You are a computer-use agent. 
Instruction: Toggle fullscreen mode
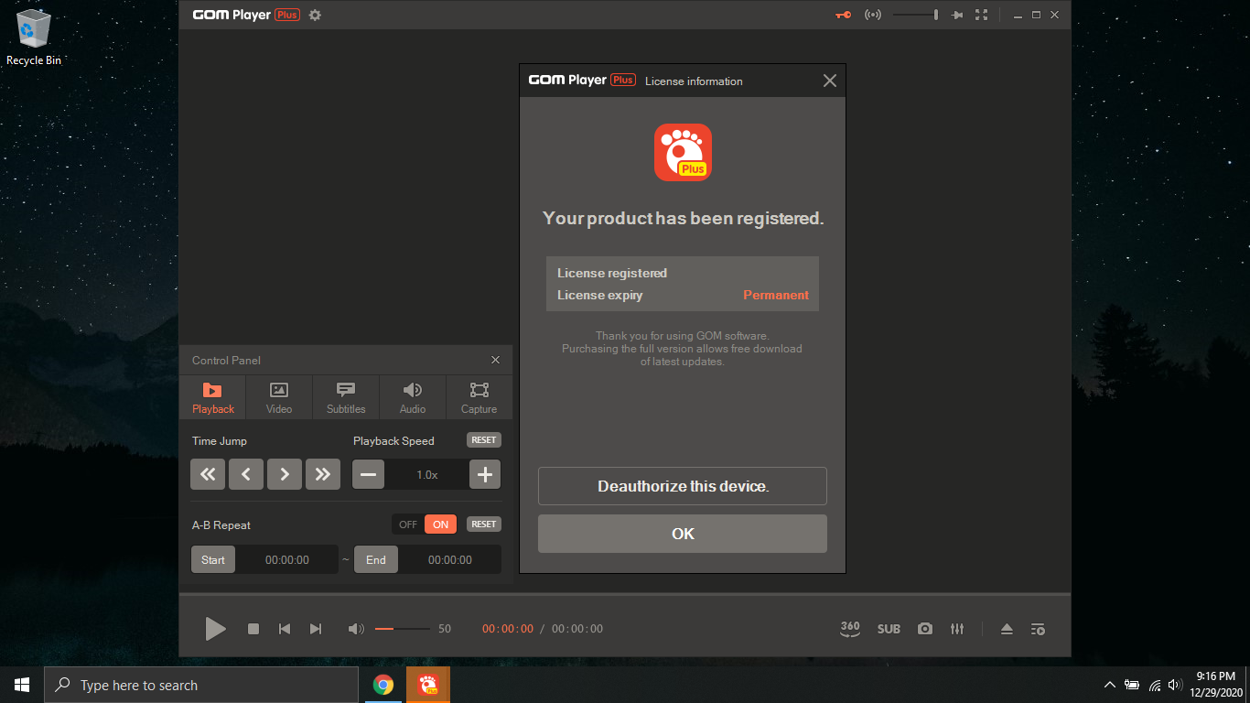tap(981, 15)
